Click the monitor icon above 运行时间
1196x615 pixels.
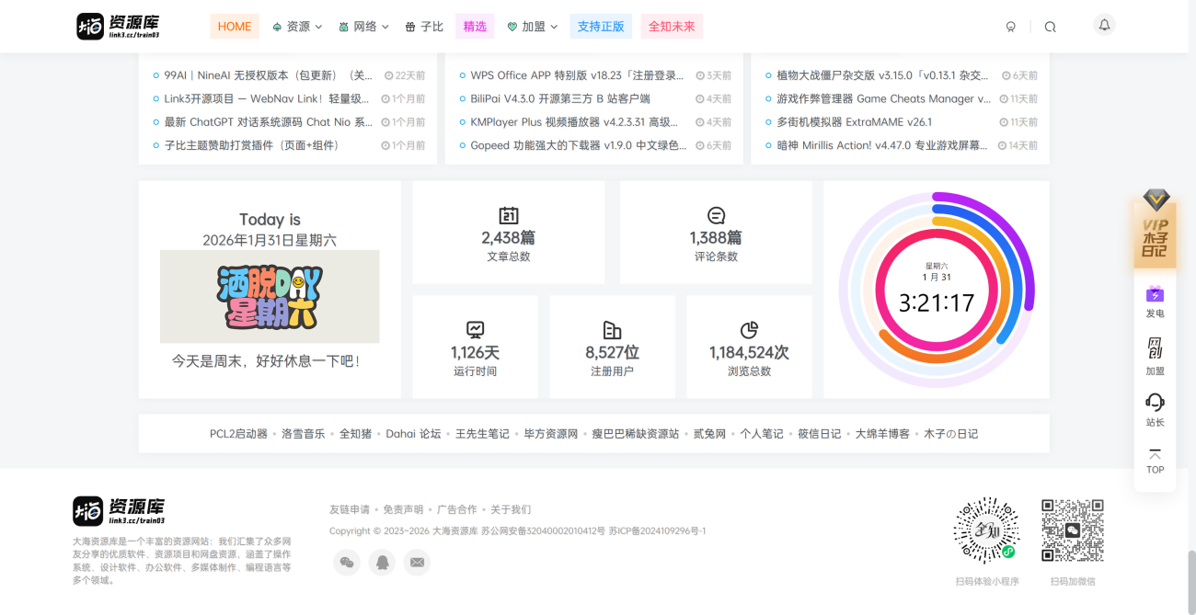pos(475,330)
